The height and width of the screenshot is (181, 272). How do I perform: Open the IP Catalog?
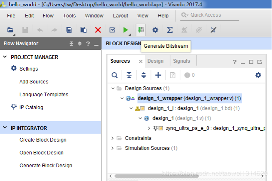pyautogui.click(x=31, y=108)
